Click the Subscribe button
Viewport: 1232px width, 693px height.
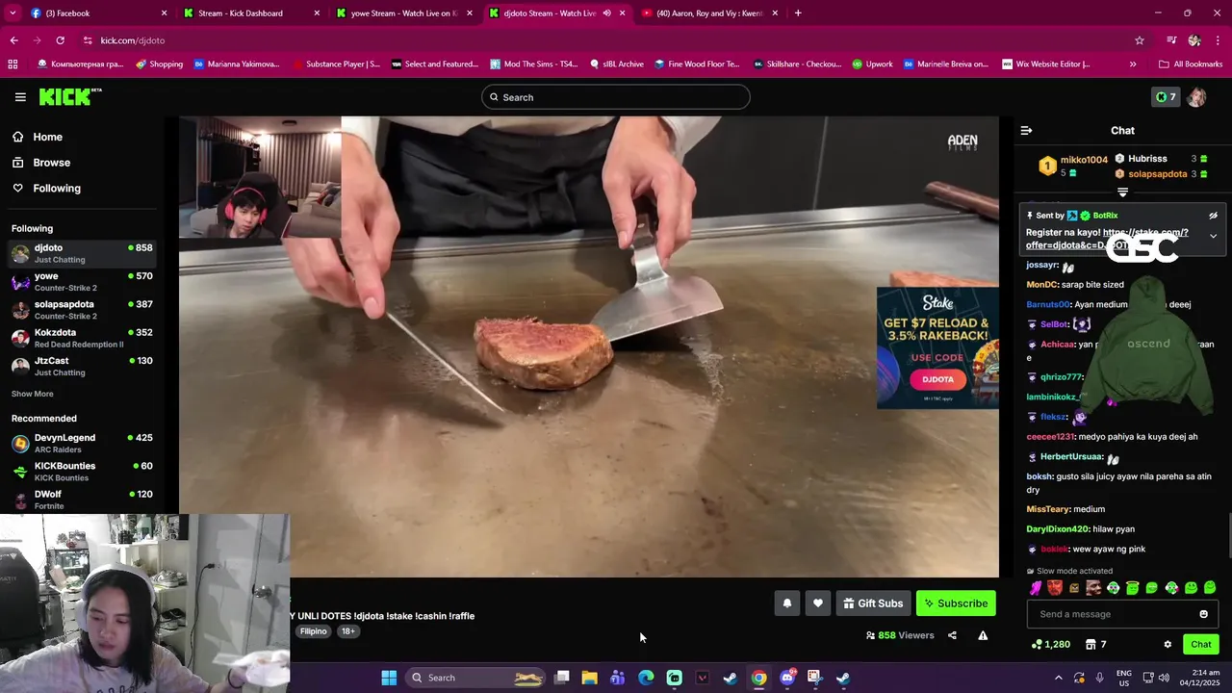tap(956, 603)
